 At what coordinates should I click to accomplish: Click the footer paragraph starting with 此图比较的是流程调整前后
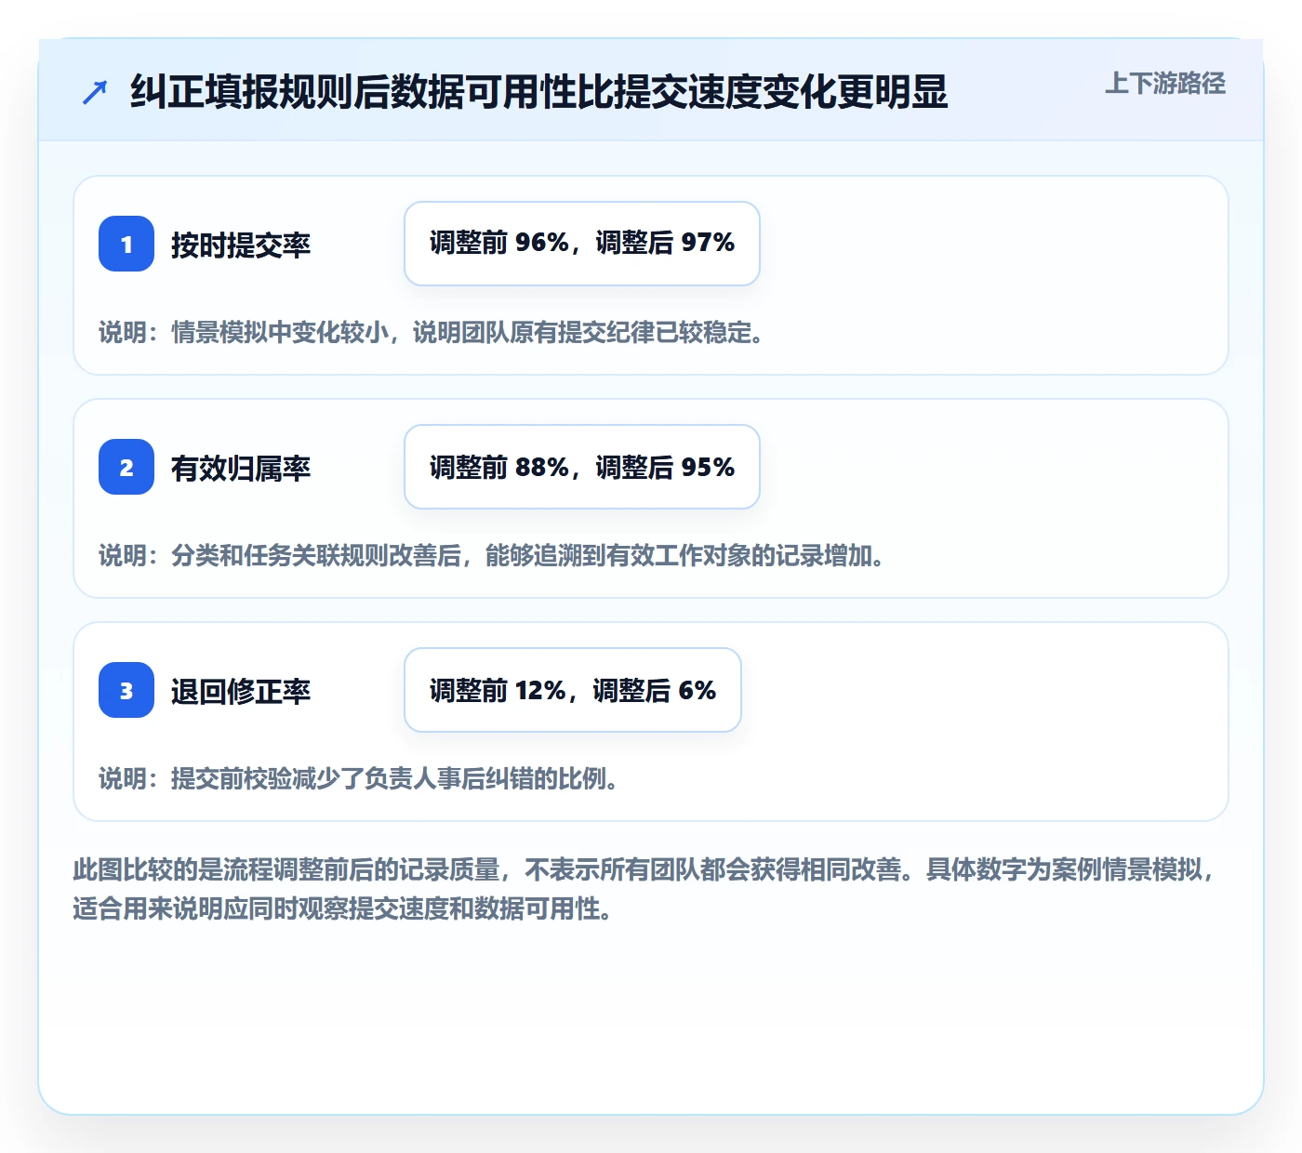644,889
